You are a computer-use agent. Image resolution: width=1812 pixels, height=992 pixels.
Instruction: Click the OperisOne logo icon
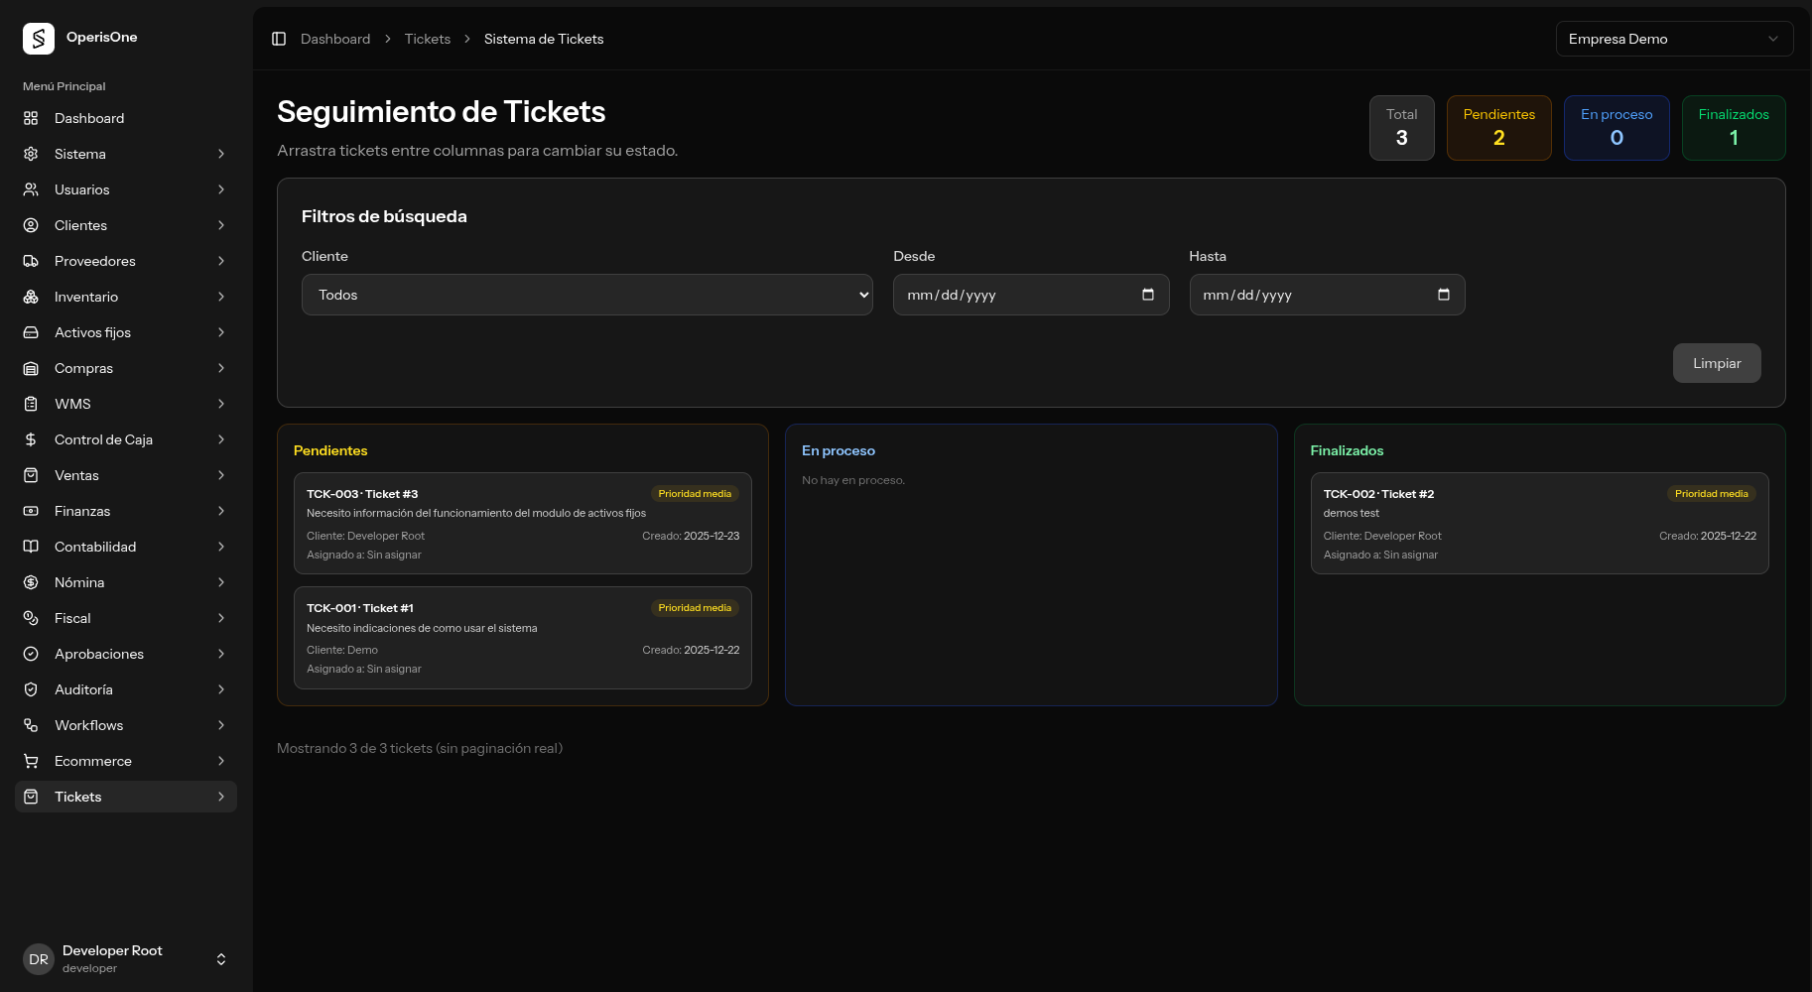point(38,38)
